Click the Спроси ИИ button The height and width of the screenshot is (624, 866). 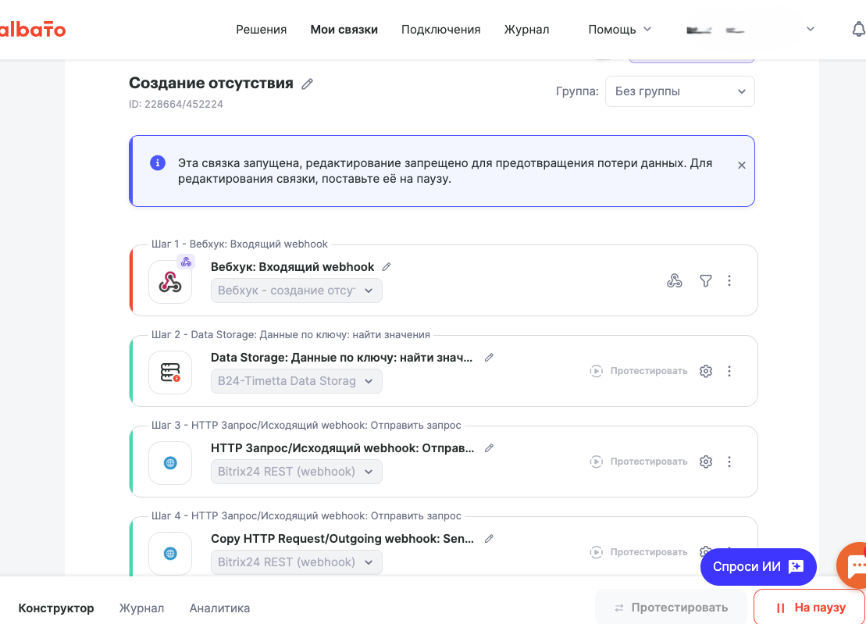(x=757, y=566)
